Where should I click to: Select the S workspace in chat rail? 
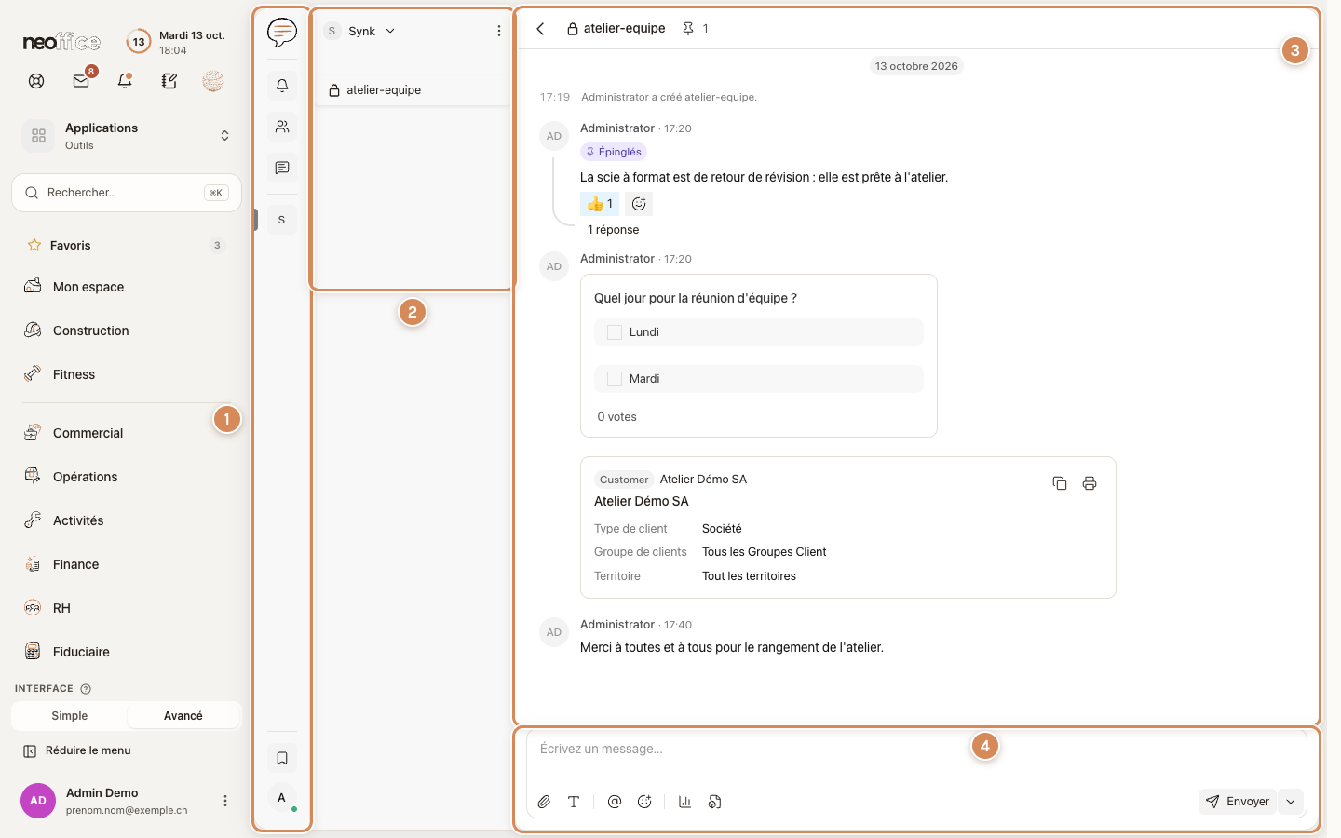pyautogui.click(x=281, y=220)
